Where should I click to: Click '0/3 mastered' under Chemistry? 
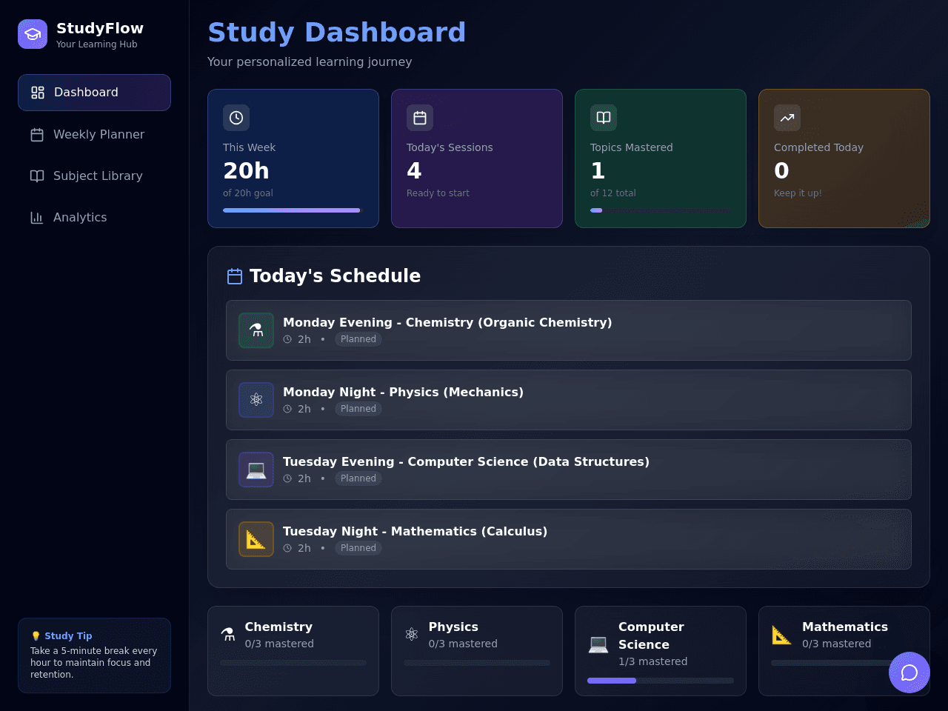click(x=279, y=644)
